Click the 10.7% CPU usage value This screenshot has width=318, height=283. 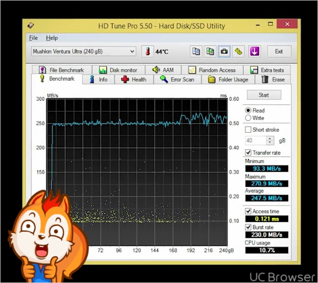(267, 250)
